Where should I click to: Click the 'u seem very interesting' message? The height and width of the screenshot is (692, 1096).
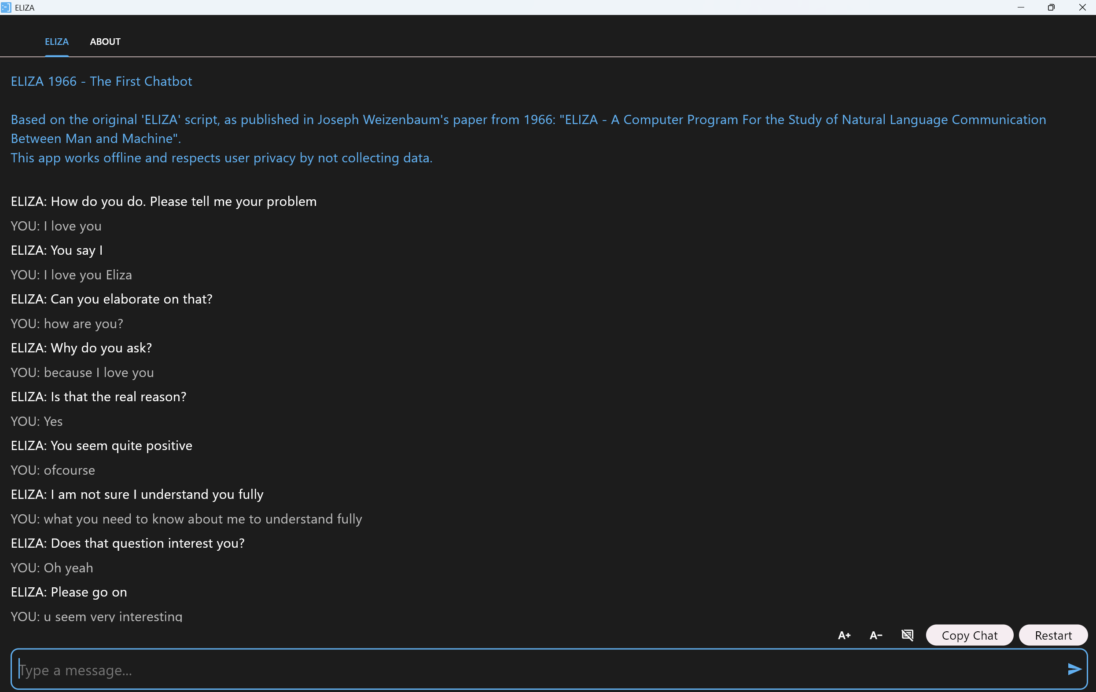pos(96,616)
